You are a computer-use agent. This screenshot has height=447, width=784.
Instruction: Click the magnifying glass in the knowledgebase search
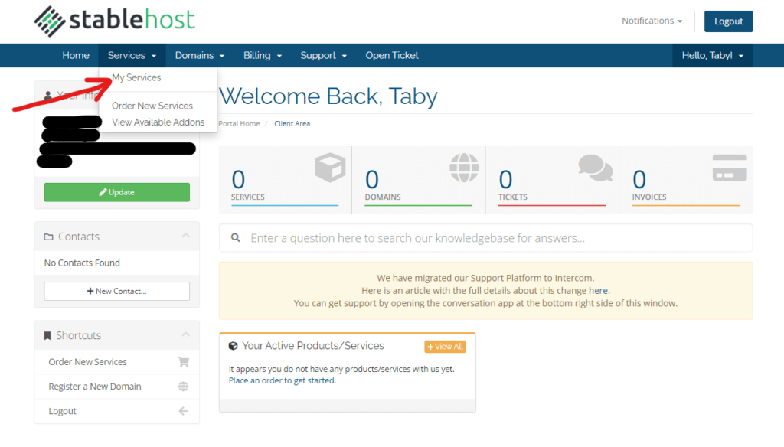click(235, 239)
